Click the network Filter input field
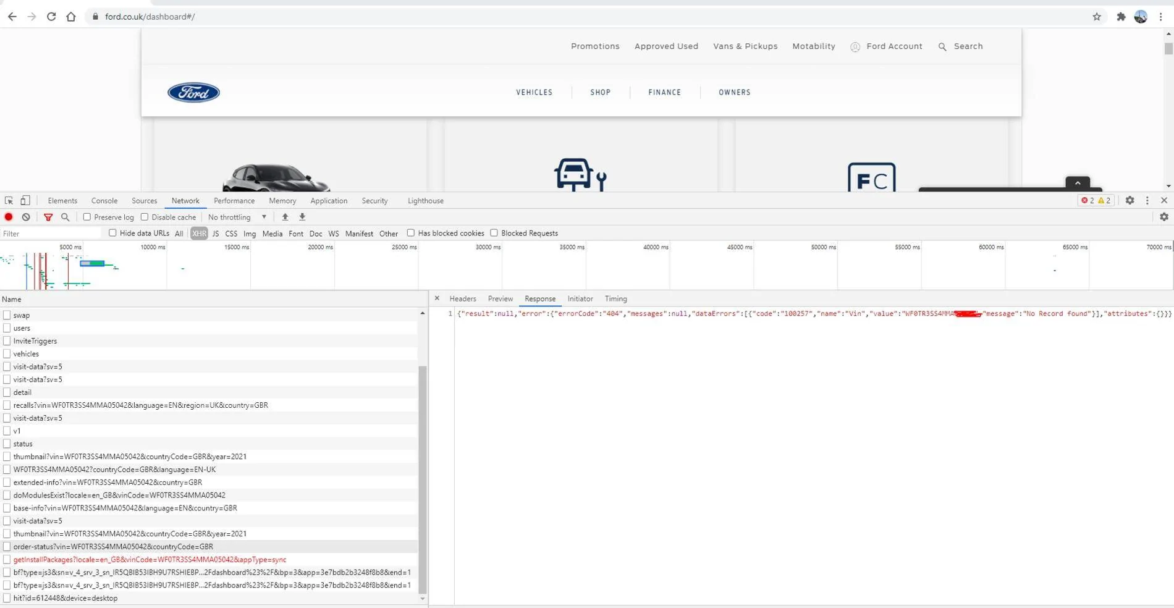Screen dimensions: 1174x608 pyautogui.click(x=51, y=234)
